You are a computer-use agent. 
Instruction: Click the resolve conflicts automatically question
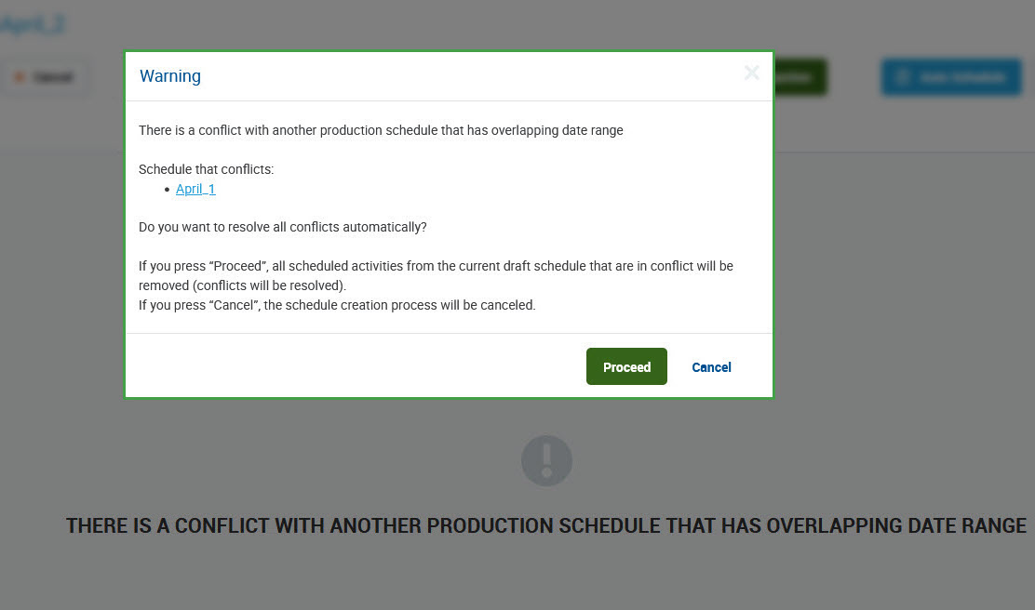282,227
